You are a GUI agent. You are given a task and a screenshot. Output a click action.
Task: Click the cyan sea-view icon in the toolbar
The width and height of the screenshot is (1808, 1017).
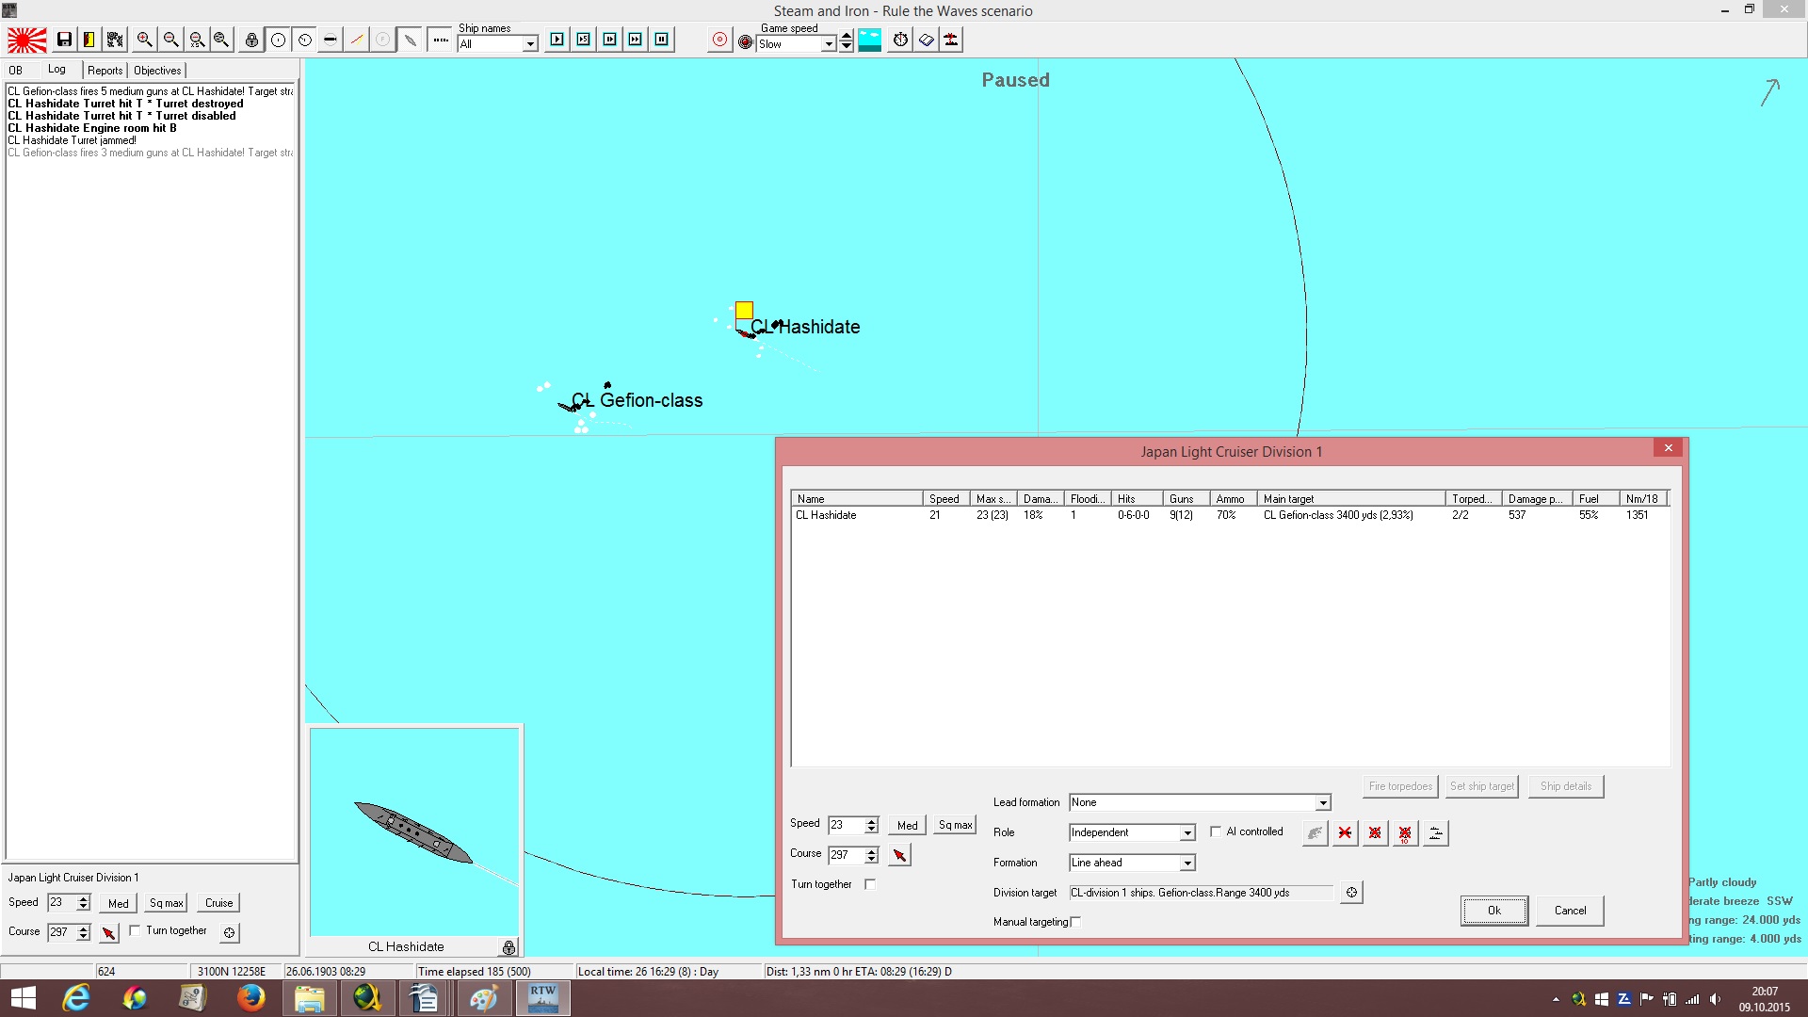click(x=870, y=40)
